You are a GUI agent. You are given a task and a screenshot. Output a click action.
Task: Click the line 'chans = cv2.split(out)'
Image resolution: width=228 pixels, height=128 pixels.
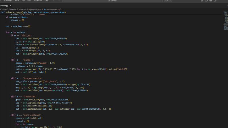[29, 118]
